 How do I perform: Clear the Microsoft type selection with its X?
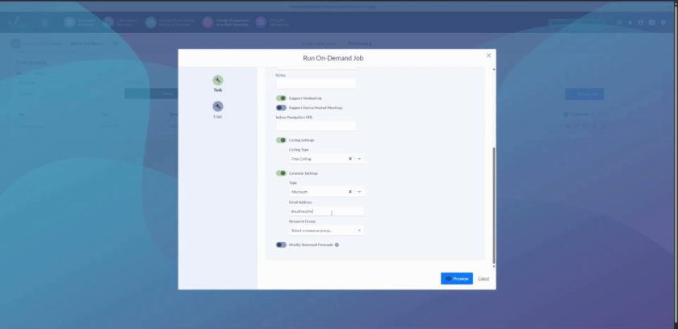point(350,192)
